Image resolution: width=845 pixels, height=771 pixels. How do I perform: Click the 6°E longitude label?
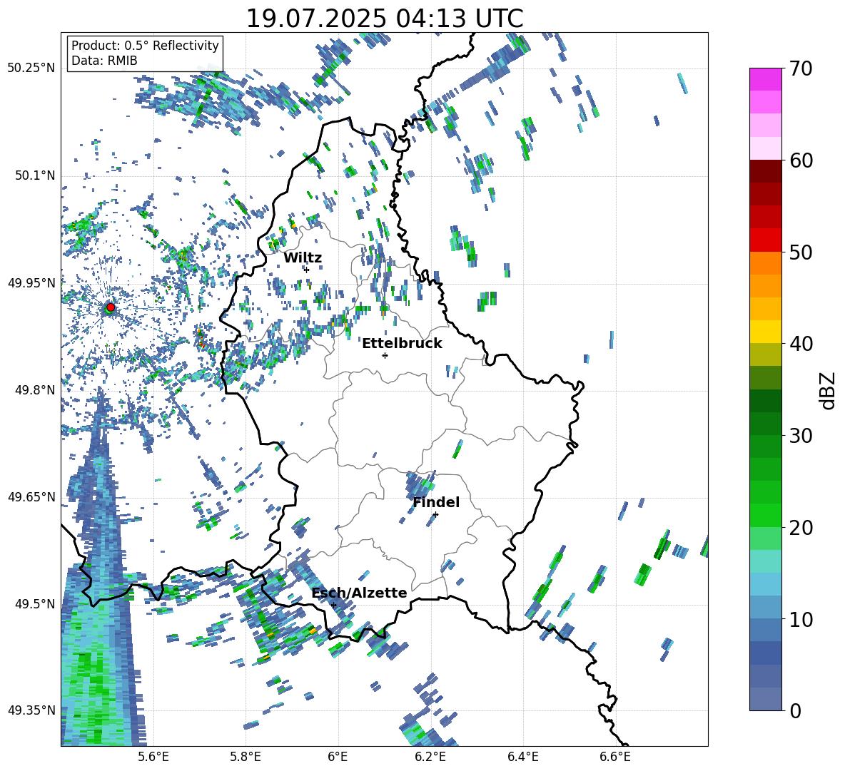coord(338,757)
